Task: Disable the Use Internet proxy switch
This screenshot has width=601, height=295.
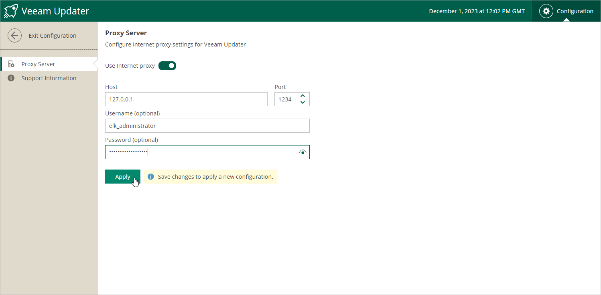Action: pyautogui.click(x=167, y=66)
